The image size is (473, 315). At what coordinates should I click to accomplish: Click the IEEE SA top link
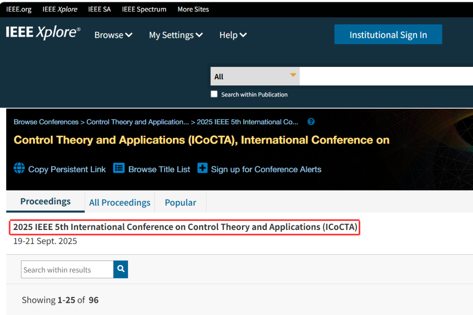point(99,9)
